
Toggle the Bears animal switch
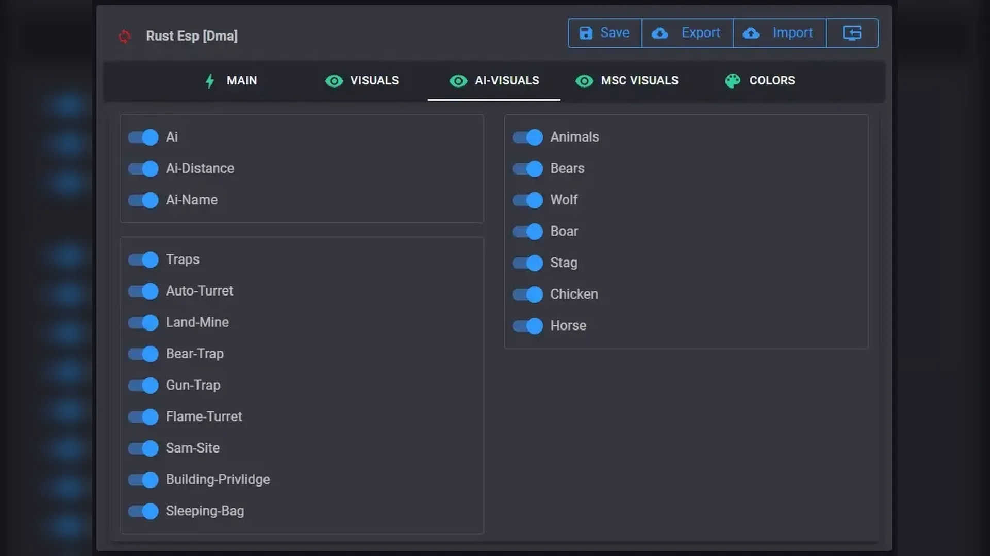click(x=527, y=168)
